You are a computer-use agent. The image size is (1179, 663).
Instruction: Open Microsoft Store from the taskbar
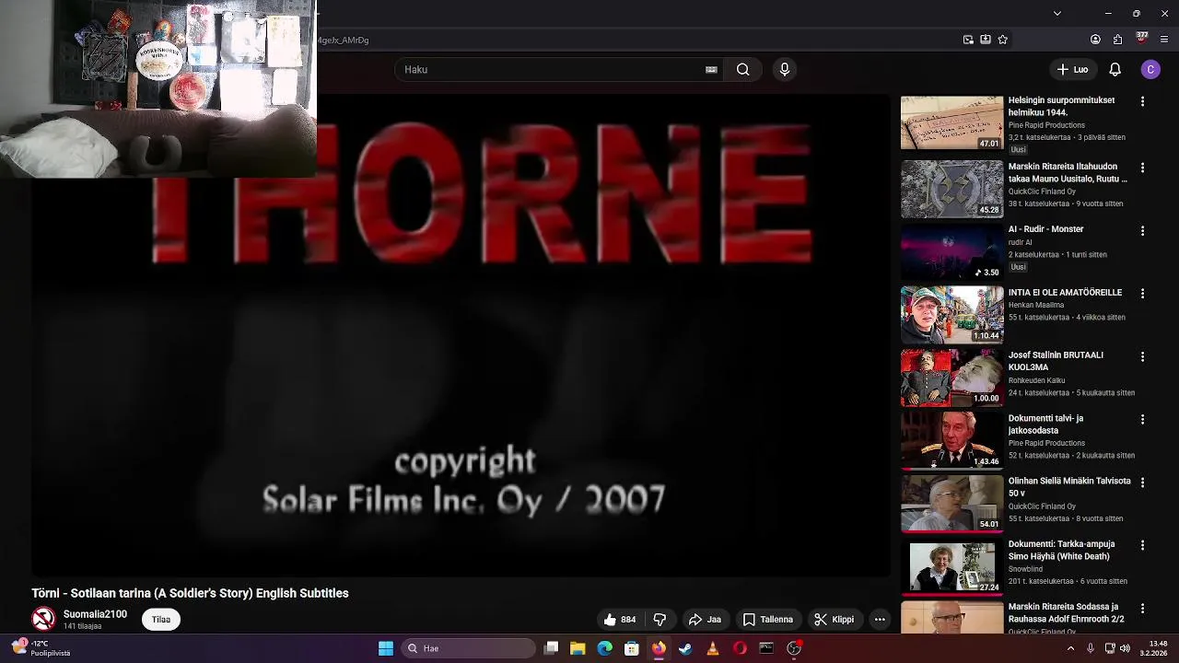[x=631, y=648]
